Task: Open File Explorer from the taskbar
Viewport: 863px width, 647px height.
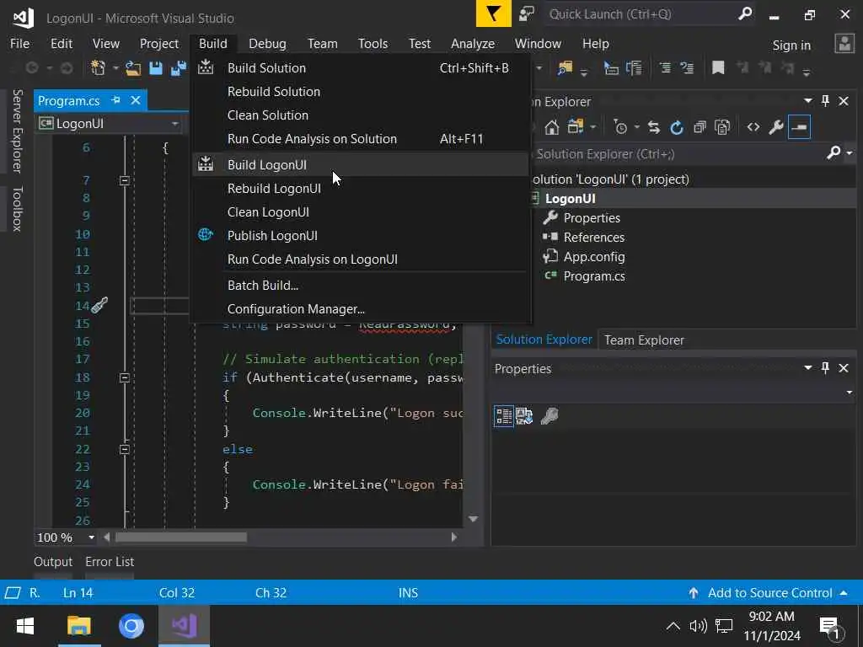Action: [x=78, y=626]
